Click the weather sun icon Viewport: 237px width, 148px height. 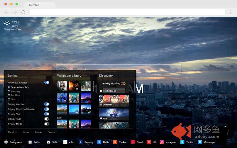tap(7, 23)
